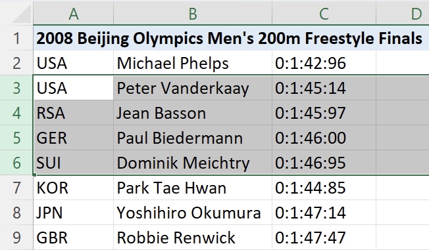Select column A header
This screenshot has height=250, width=429.
(x=73, y=13)
